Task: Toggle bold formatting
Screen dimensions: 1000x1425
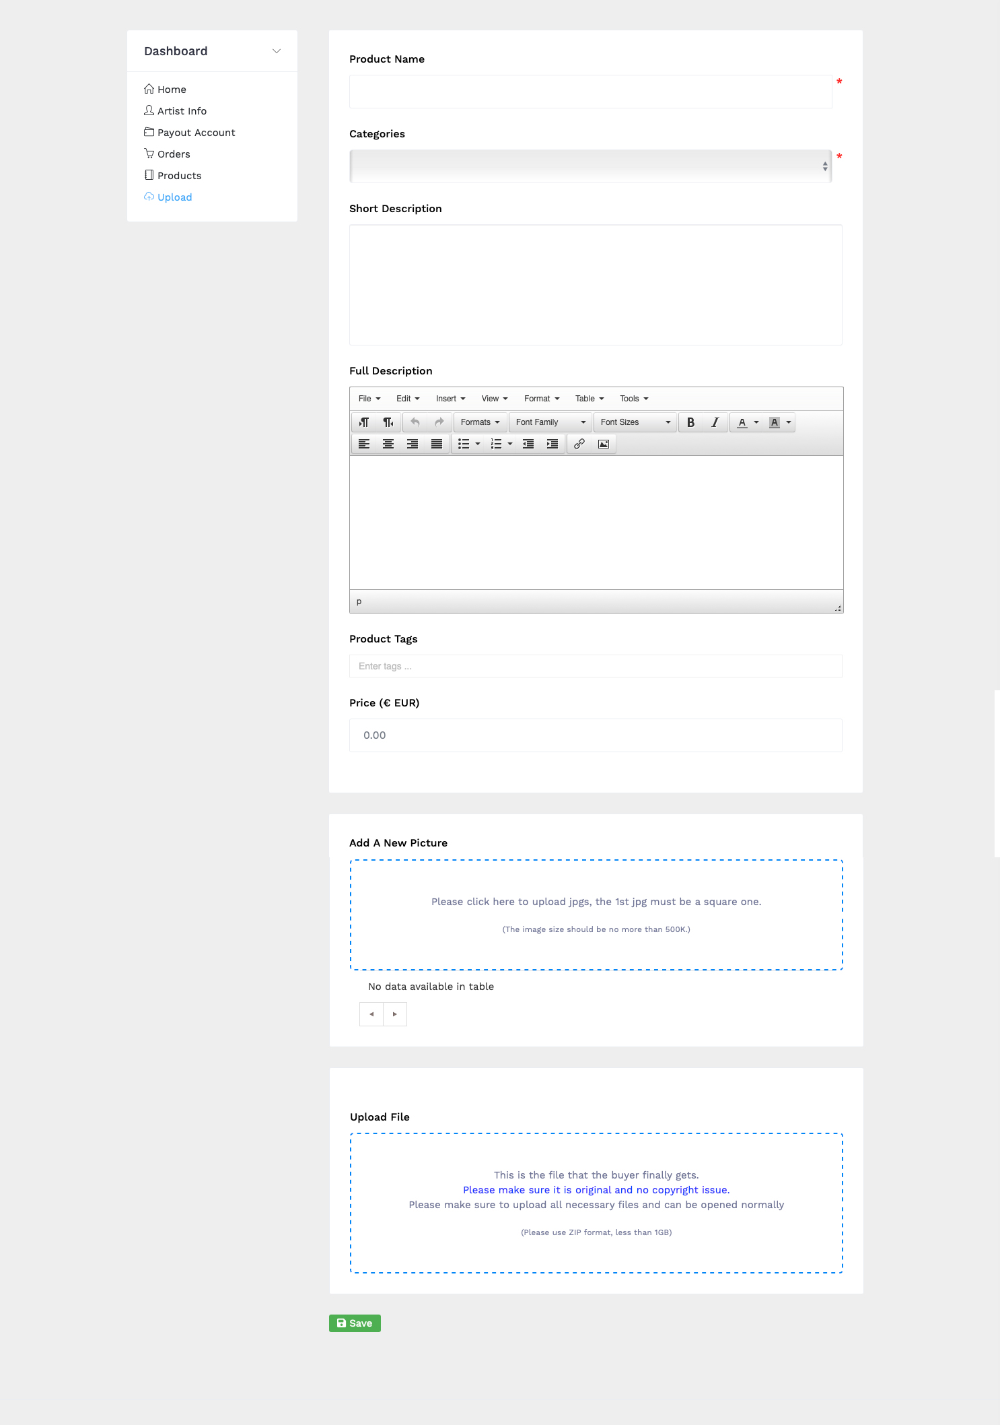Action: [x=690, y=422]
